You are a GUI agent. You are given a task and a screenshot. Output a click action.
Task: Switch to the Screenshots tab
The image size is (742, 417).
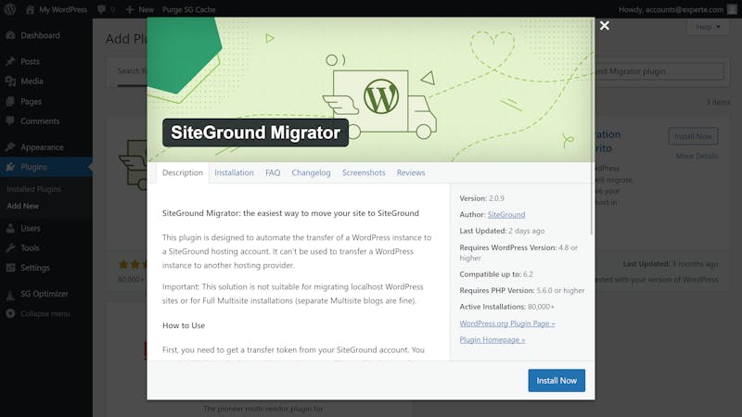coord(364,172)
